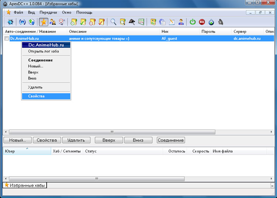
Task: Click the dc.animehub.ru server cell
Action: tap(247, 38)
